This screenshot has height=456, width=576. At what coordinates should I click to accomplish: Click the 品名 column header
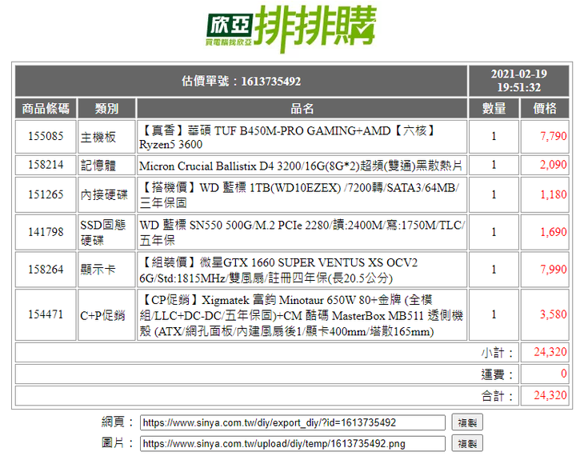[x=302, y=108]
